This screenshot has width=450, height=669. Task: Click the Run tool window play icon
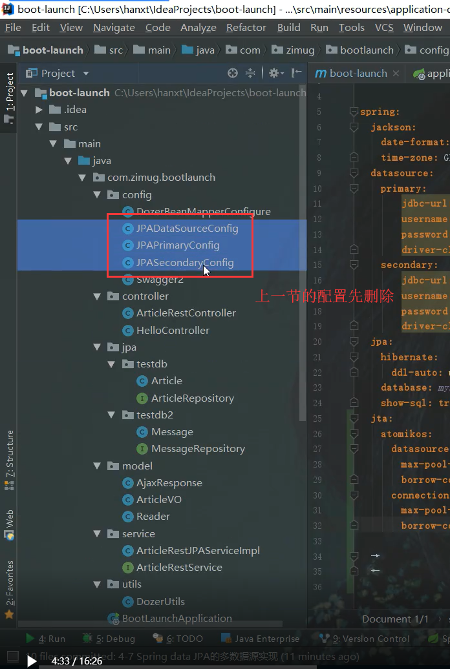coord(30,638)
